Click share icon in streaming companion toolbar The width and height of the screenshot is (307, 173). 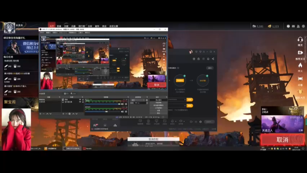(213, 59)
